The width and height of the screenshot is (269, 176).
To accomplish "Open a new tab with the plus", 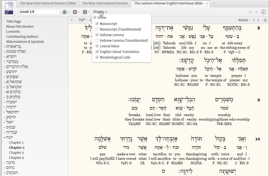I will (214, 3).
